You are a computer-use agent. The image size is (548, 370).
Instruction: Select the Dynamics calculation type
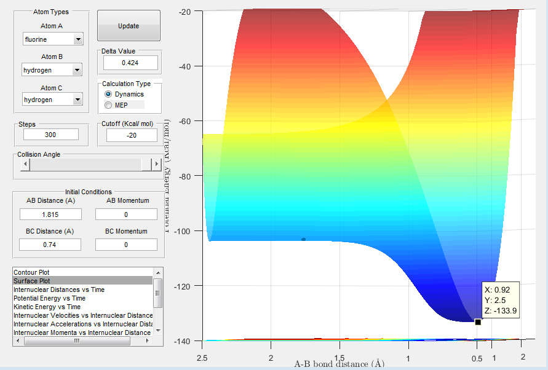(x=108, y=94)
